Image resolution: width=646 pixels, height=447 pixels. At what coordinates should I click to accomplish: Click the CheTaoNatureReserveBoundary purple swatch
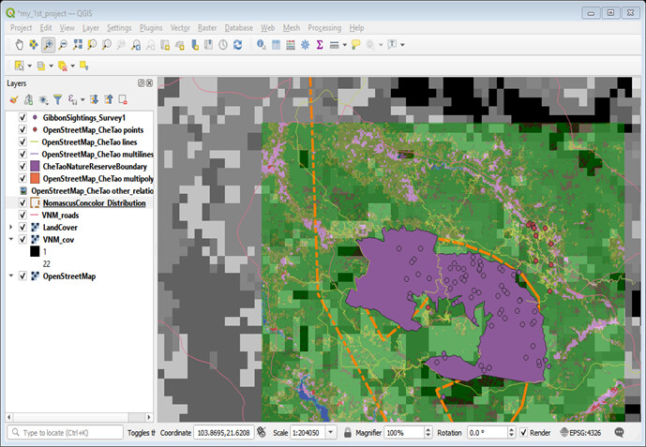coord(35,166)
